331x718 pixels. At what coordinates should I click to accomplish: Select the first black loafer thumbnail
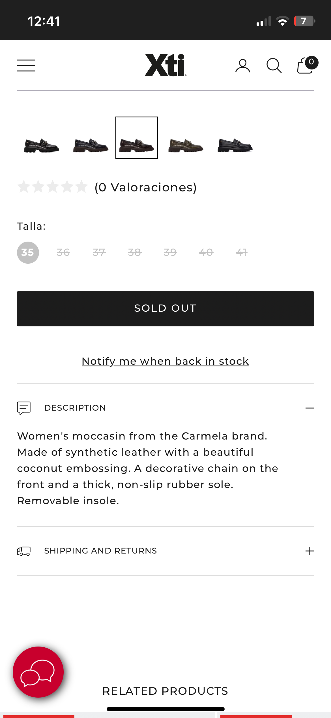(x=42, y=145)
